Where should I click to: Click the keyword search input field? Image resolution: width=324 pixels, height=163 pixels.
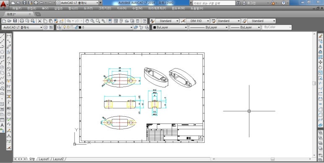tap(214, 3)
